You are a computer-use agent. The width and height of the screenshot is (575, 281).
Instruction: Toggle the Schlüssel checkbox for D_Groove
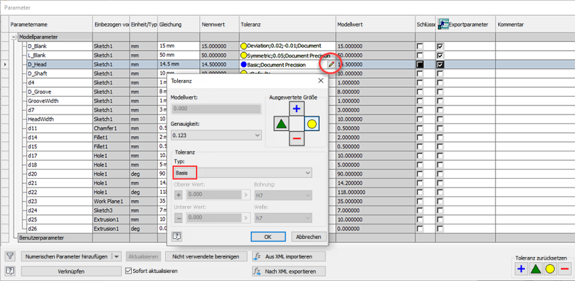pos(420,92)
